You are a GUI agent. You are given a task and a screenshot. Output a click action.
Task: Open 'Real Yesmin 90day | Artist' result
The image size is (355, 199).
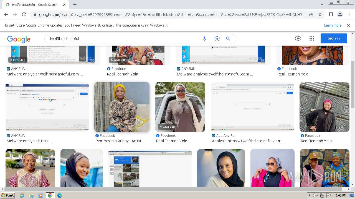click(118, 141)
